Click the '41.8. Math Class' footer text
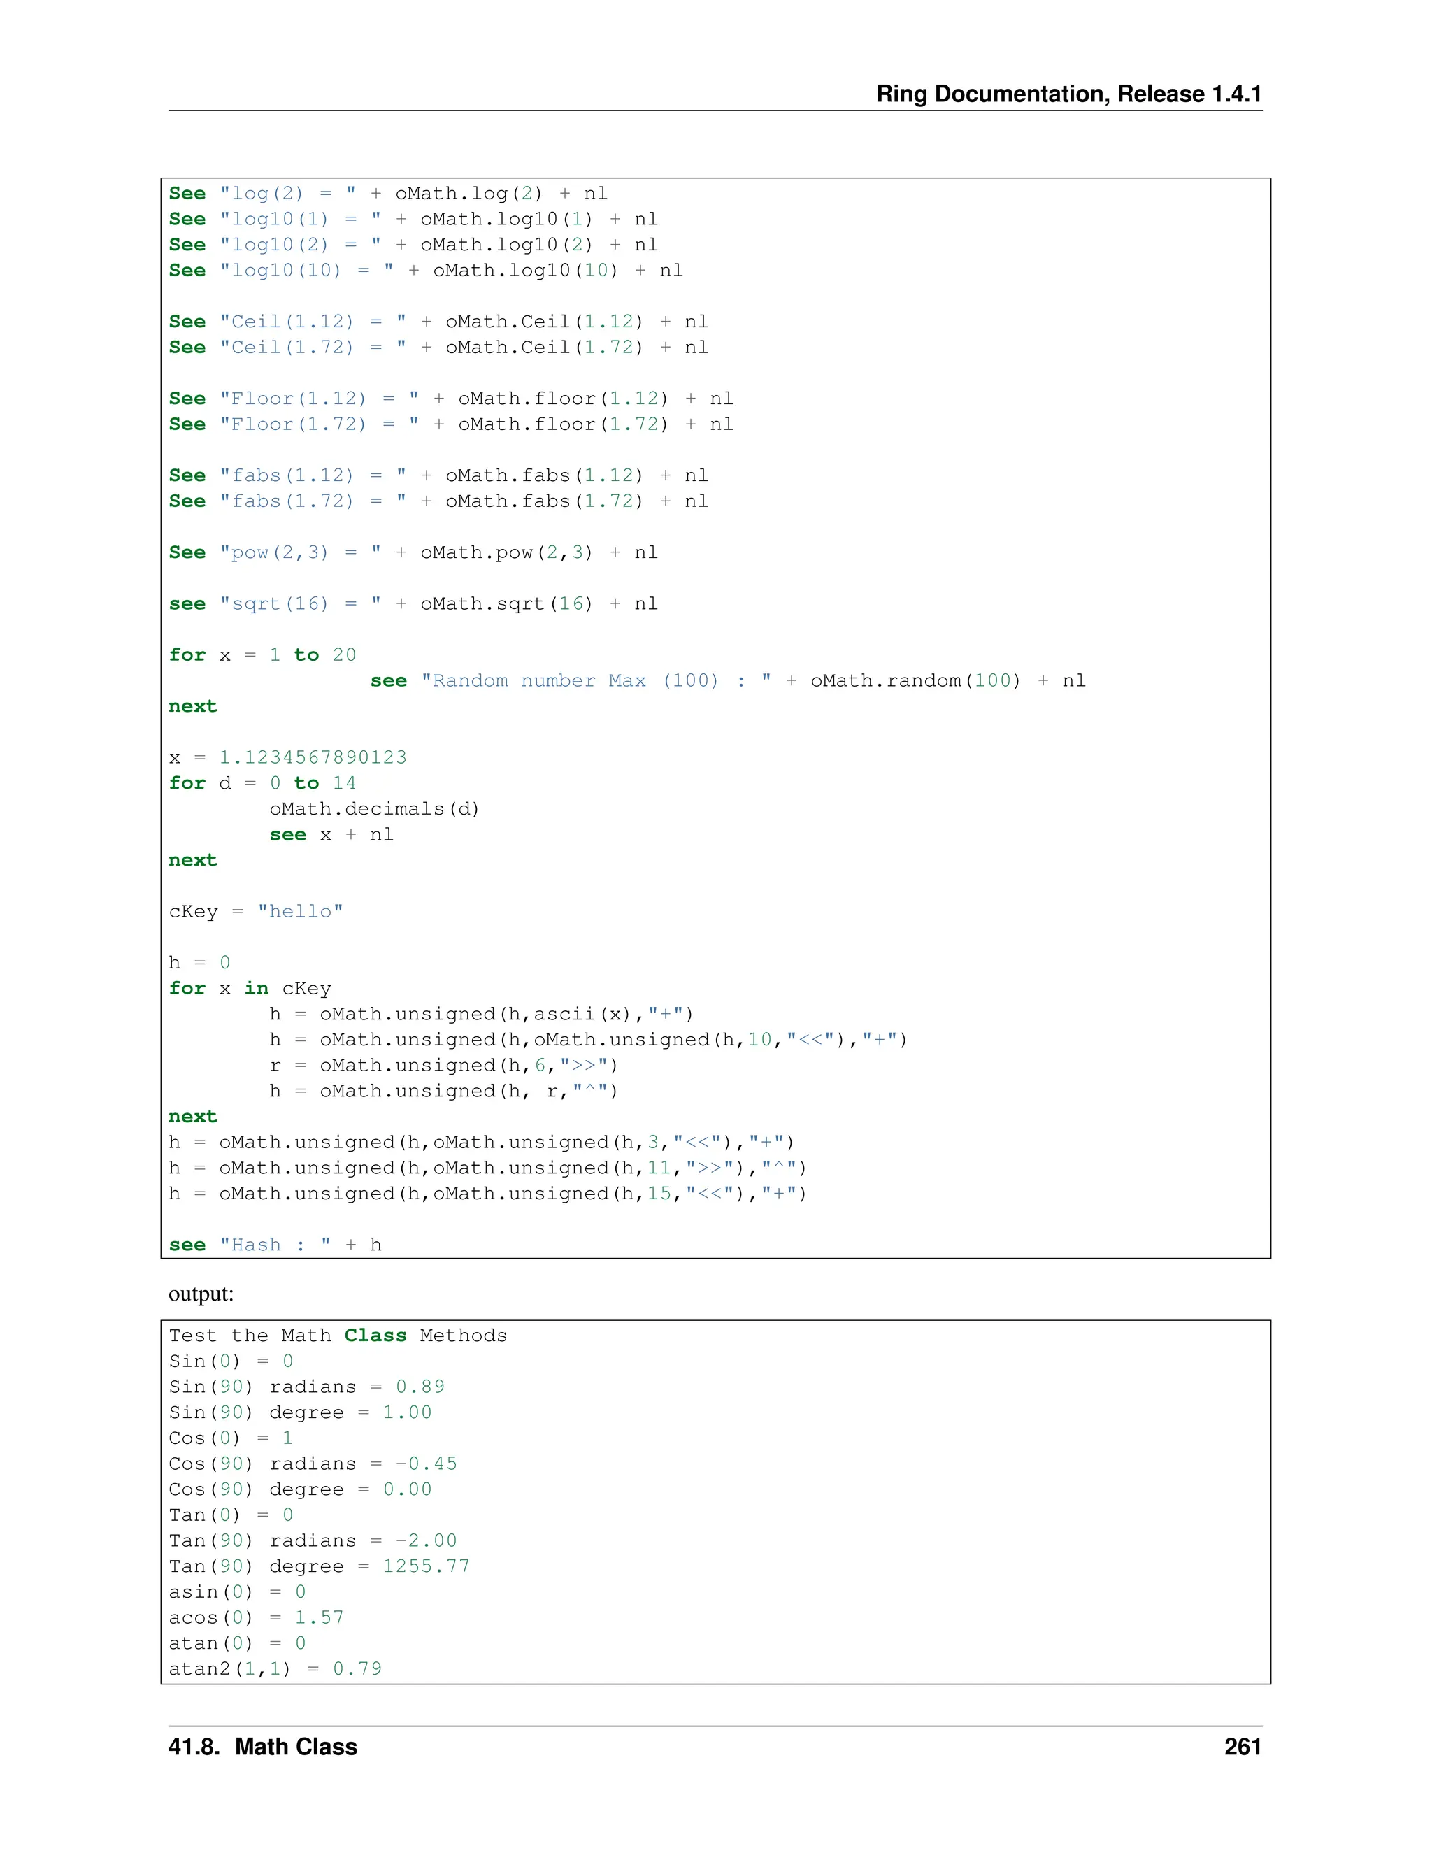Viewport: 1432px width, 1853px height. click(x=263, y=1746)
